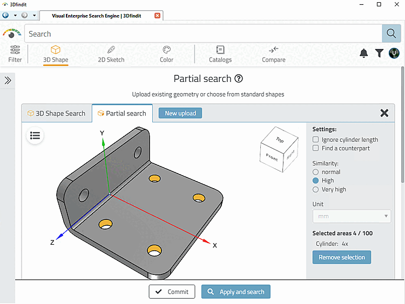The image size is (405, 304).
Task: Open the user profile avatar
Action: point(394,53)
